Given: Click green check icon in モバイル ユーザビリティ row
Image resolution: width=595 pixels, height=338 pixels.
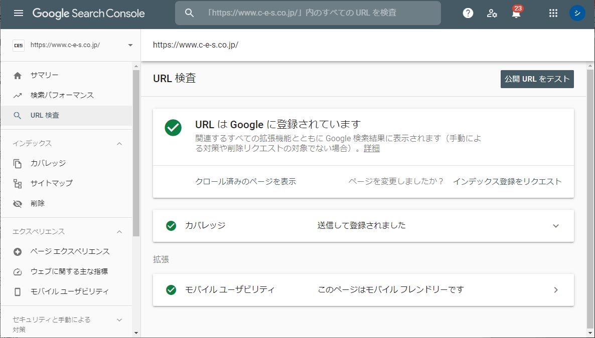Looking at the screenshot, I should pos(171,290).
